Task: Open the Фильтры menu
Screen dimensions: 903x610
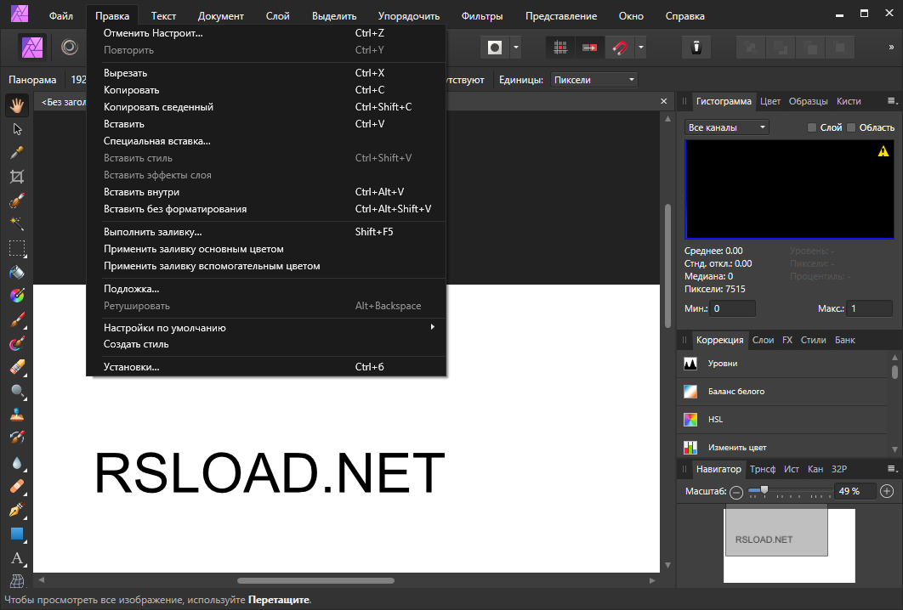Action: click(482, 16)
